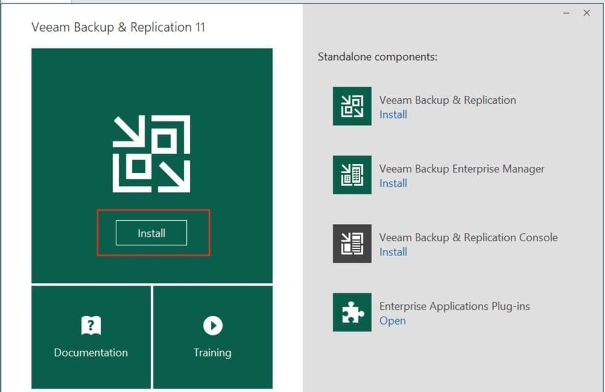Click the Enterprise Applications Plug-ins title text
Viewport: 605px width, 392px height.
(454, 306)
